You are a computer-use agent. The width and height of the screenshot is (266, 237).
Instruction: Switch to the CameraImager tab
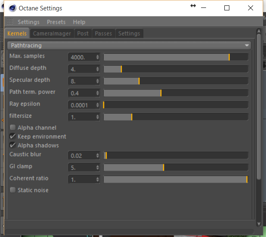point(52,33)
